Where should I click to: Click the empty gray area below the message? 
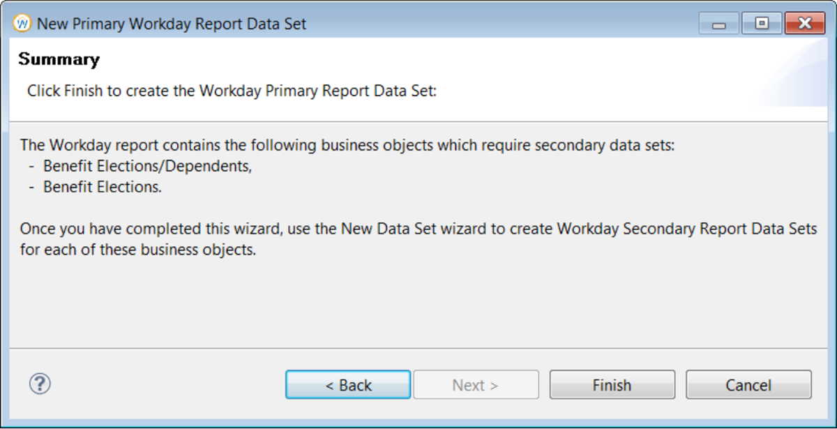418,303
